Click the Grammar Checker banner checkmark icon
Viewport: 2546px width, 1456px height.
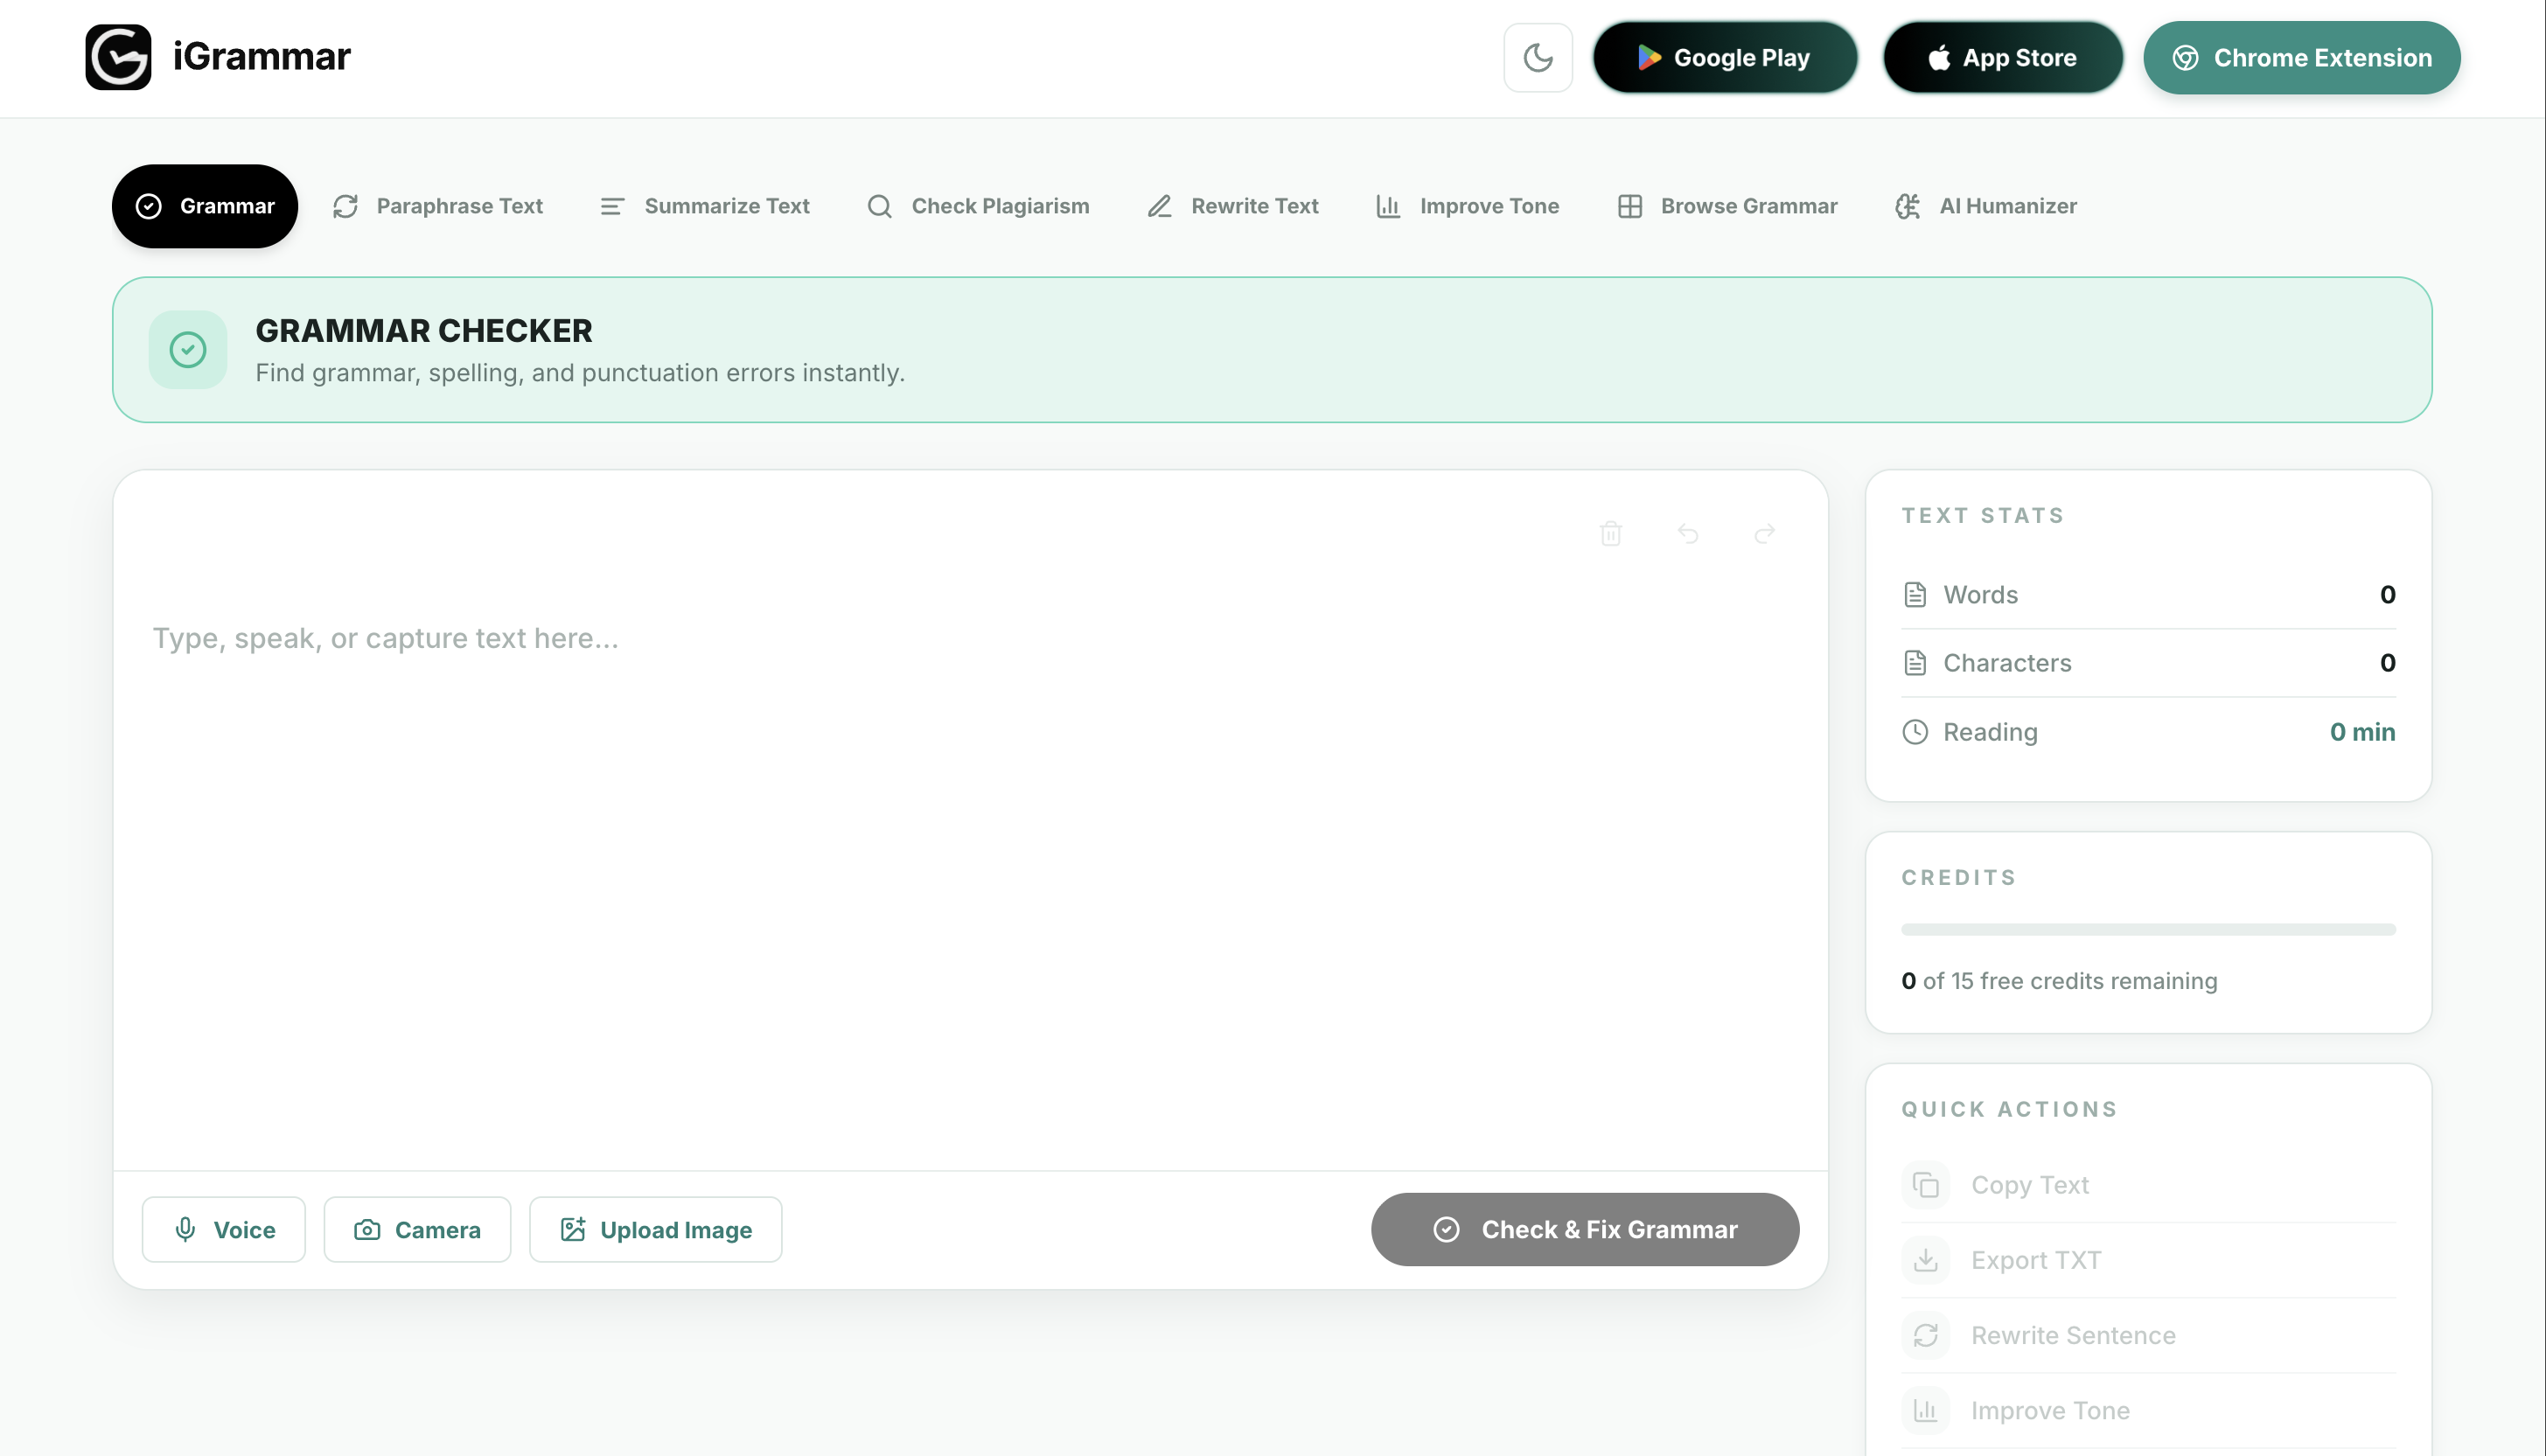click(x=188, y=350)
